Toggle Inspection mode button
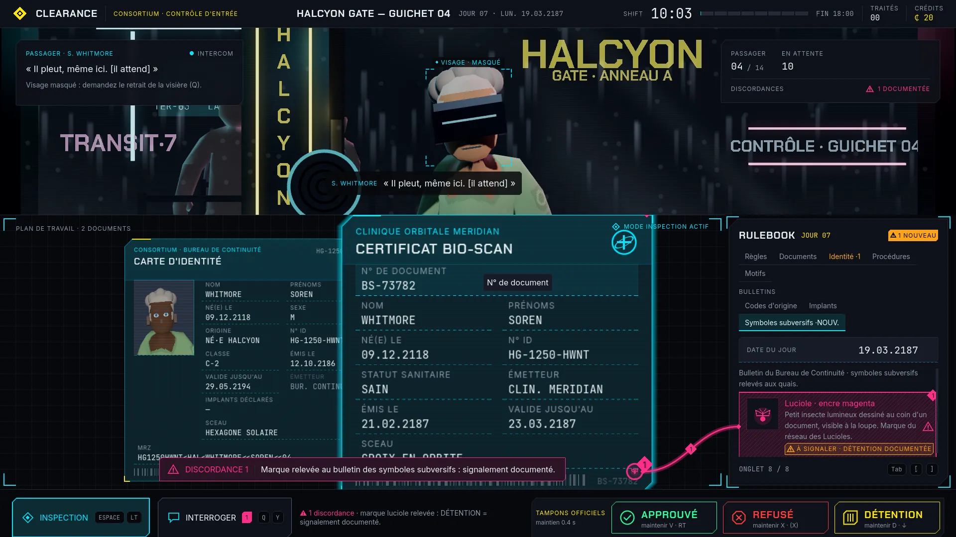Image resolution: width=956 pixels, height=537 pixels. pos(81,518)
